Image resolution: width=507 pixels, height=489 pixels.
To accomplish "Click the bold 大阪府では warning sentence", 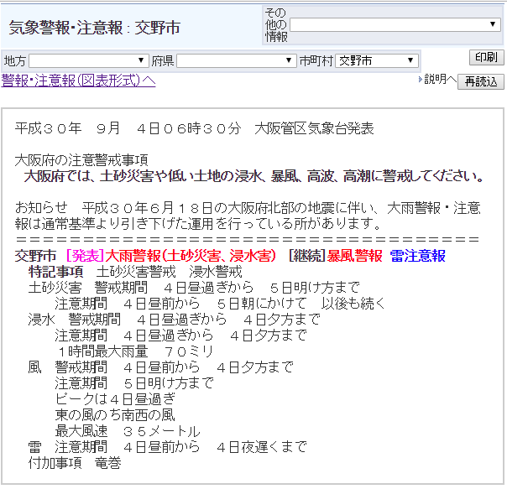I will click(x=253, y=177).
